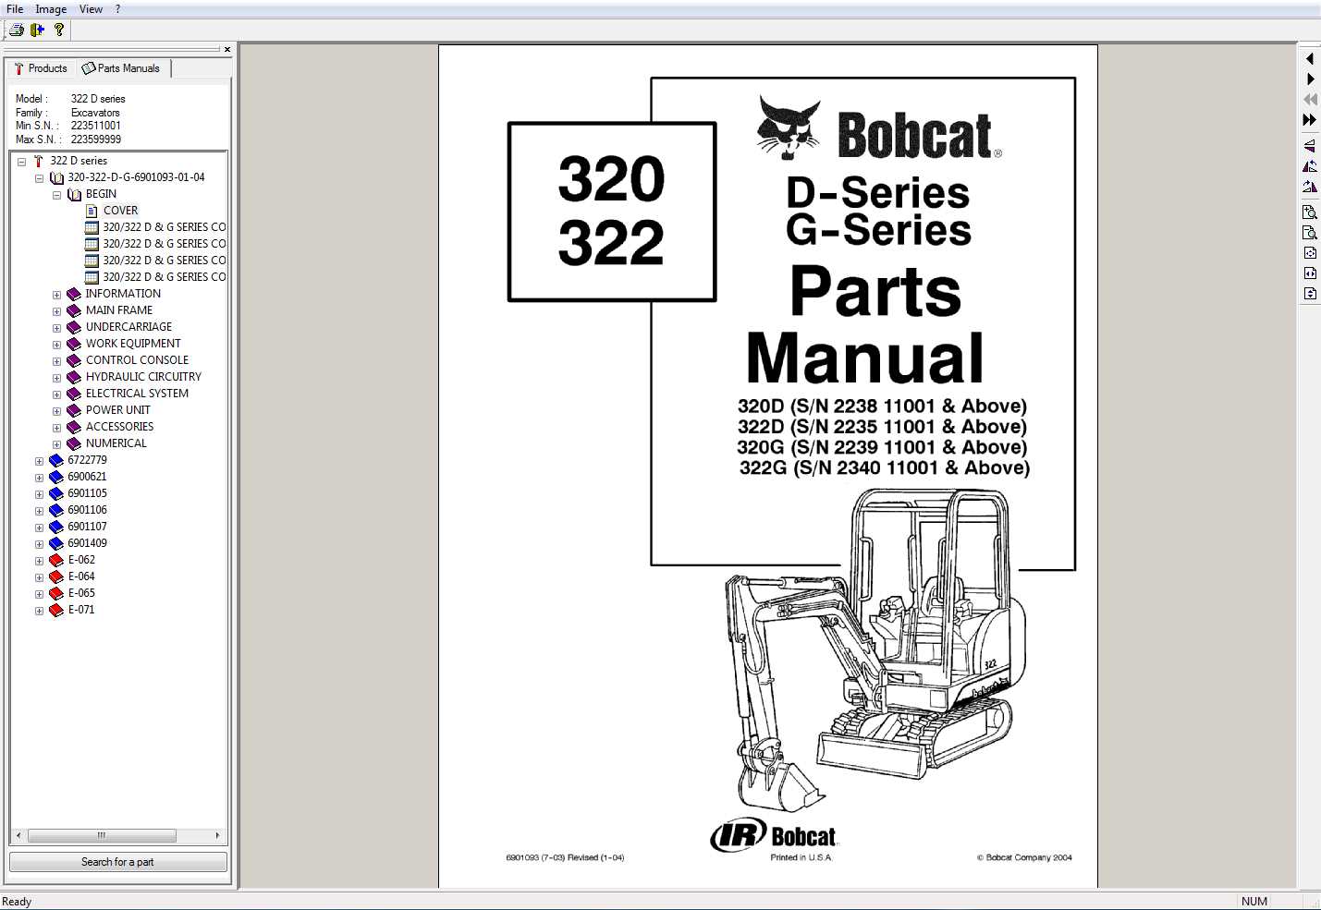Viewport: 1321px width, 910px height.
Task: Switch to the Products tab
Action: tap(41, 68)
